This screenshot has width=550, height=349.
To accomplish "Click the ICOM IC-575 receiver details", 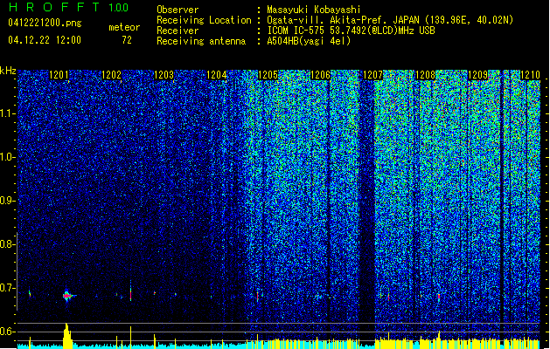I will [351, 31].
